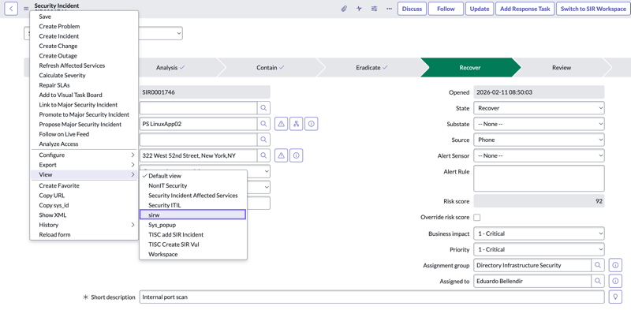The image size is (631, 310).
Task: Open the Priority dropdown
Action: (539, 249)
